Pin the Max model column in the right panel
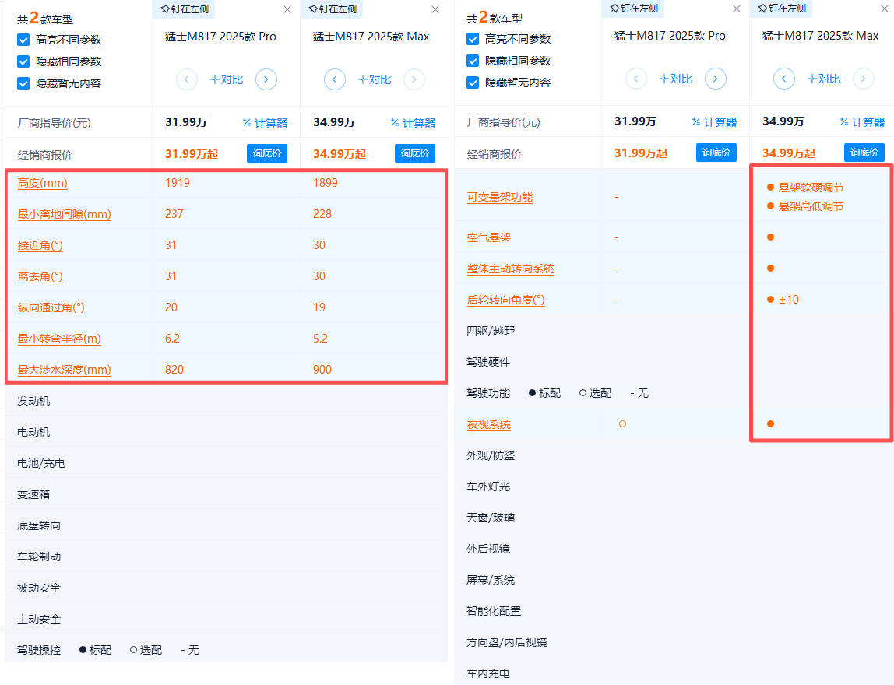 [x=781, y=9]
